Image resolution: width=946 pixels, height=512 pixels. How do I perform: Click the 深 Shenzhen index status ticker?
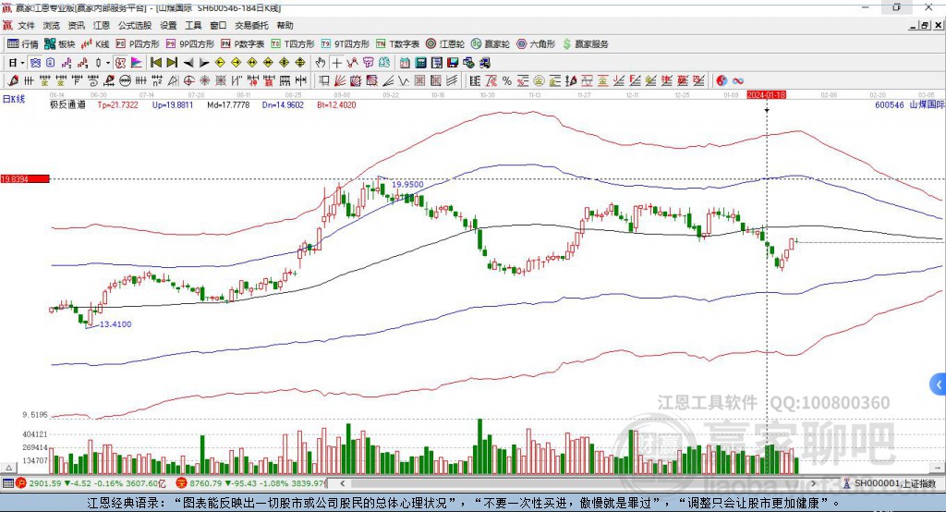click(251, 483)
